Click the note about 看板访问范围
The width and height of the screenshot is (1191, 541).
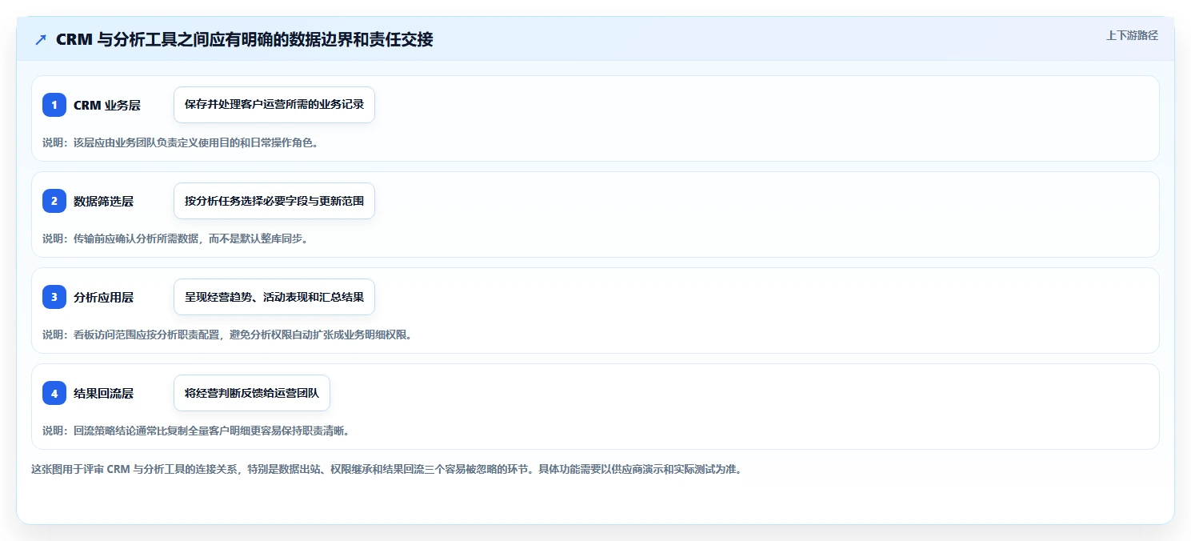coord(227,335)
